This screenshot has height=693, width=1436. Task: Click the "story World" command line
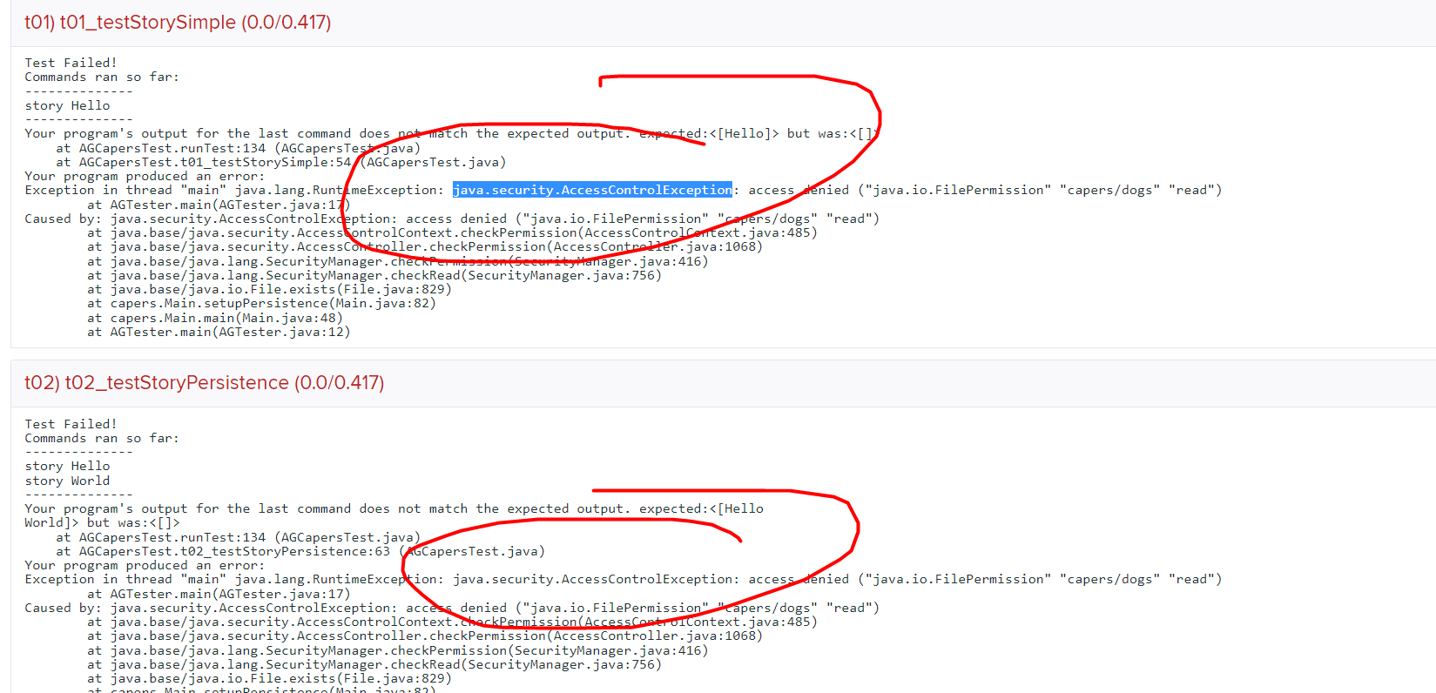click(x=67, y=481)
